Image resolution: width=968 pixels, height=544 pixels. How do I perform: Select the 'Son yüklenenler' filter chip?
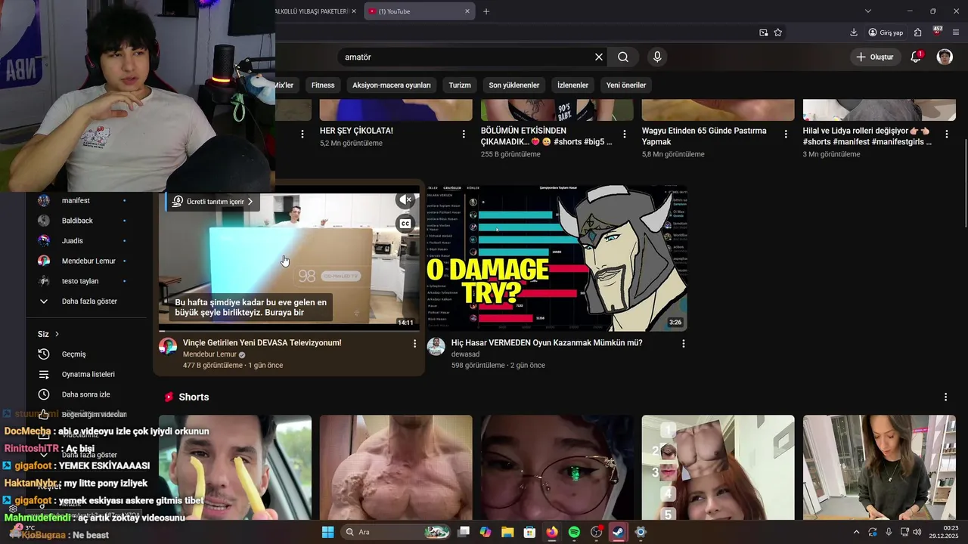(514, 85)
